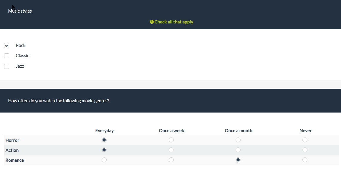Viewport: 341px width, 177px height.
Task: Click the exclamation icon beside Check all that apply
Action: [152, 22]
